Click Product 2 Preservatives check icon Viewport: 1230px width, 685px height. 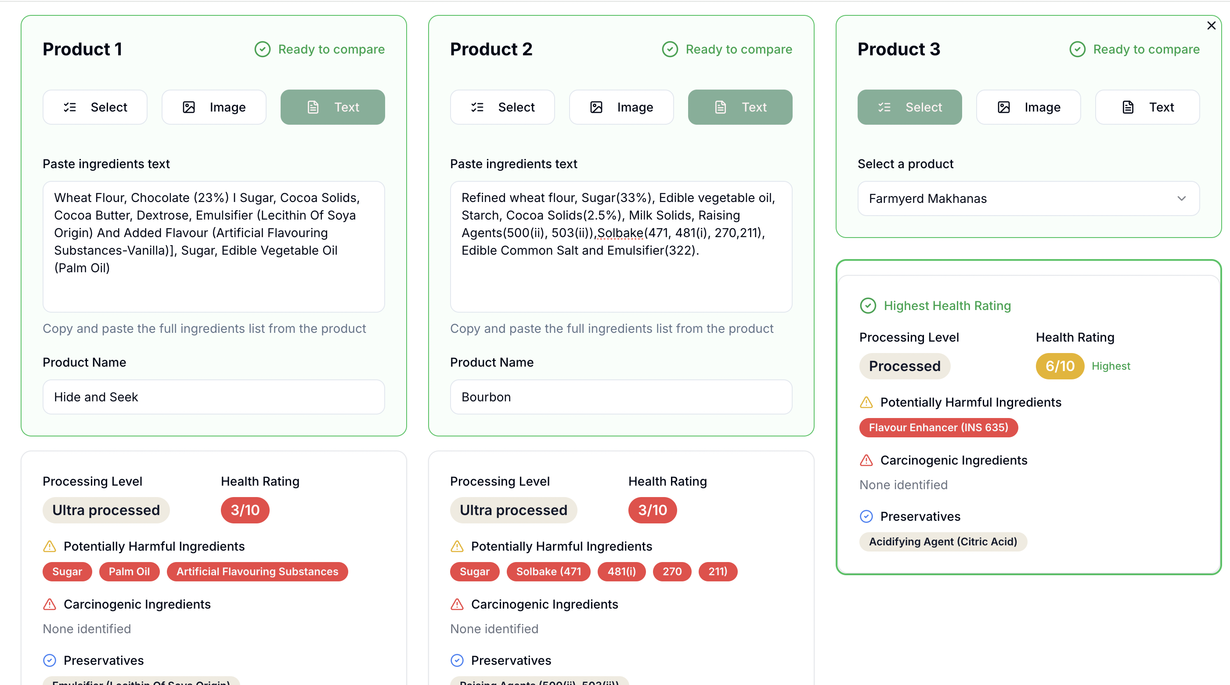click(x=457, y=660)
